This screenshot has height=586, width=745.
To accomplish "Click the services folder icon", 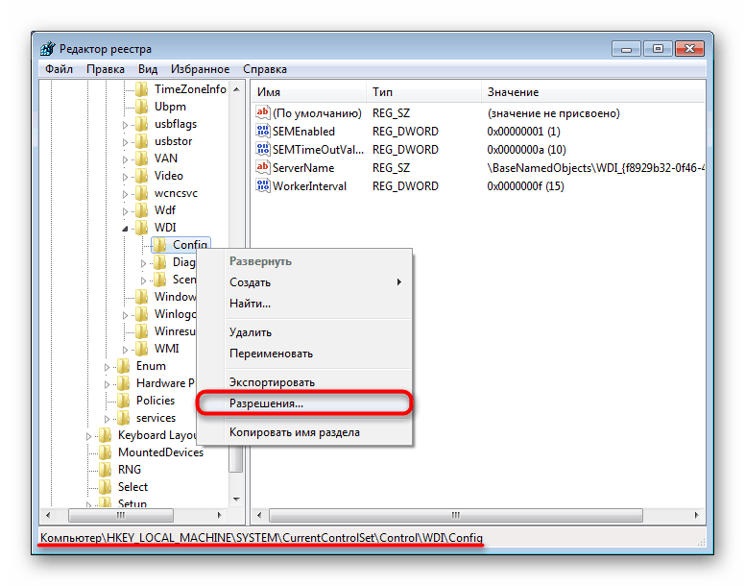I will (x=124, y=418).
